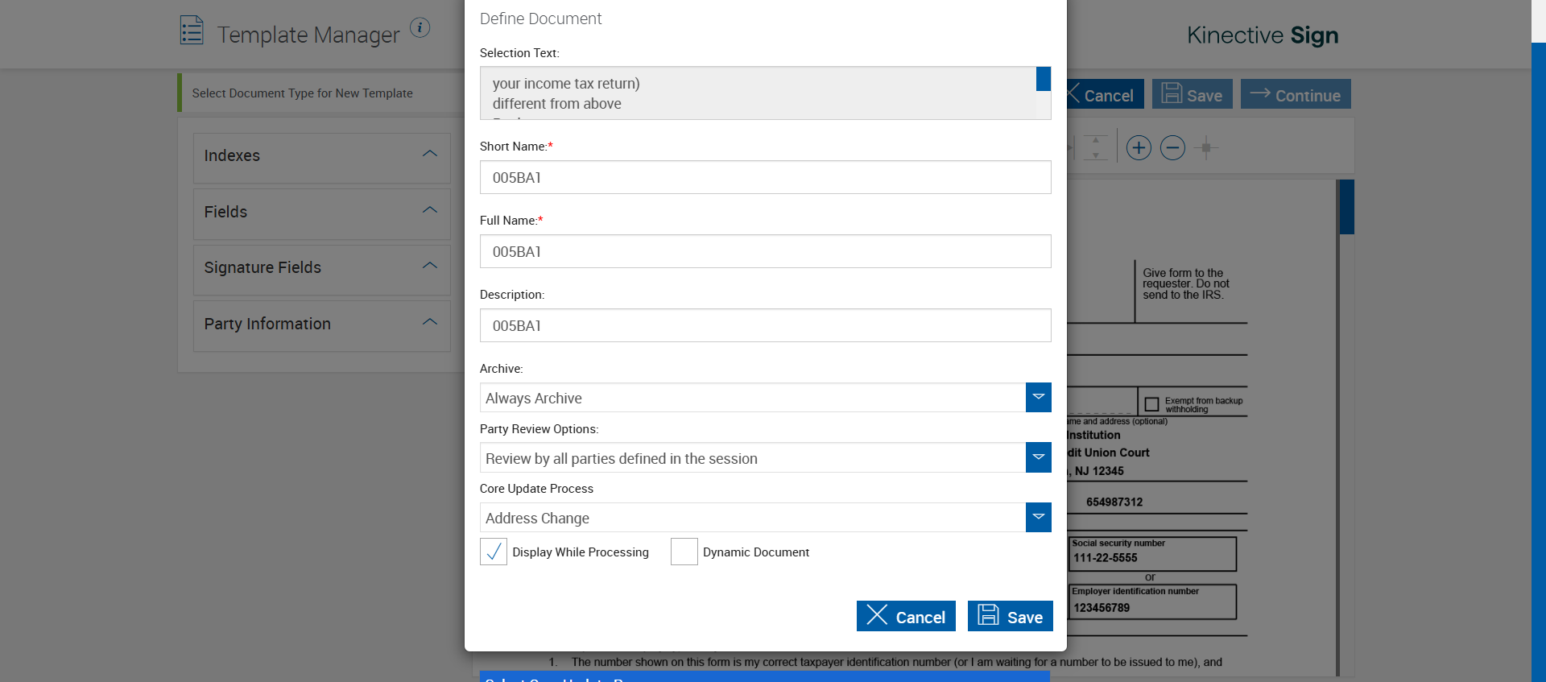Click the Save button beside Continue
This screenshot has height=682, width=1546.
pyautogui.click(x=1193, y=94)
